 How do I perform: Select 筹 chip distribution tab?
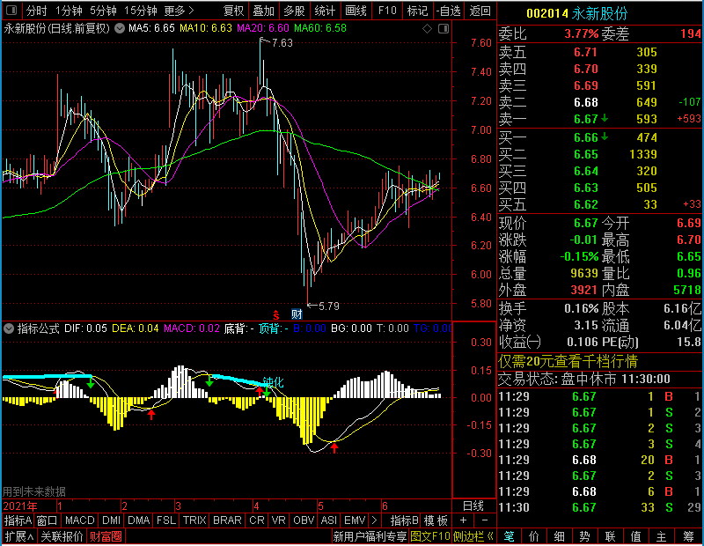(x=689, y=536)
